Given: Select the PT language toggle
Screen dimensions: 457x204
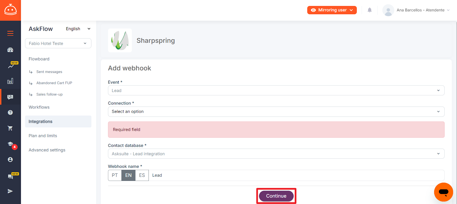Looking at the screenshot, I should pos(115,175).
